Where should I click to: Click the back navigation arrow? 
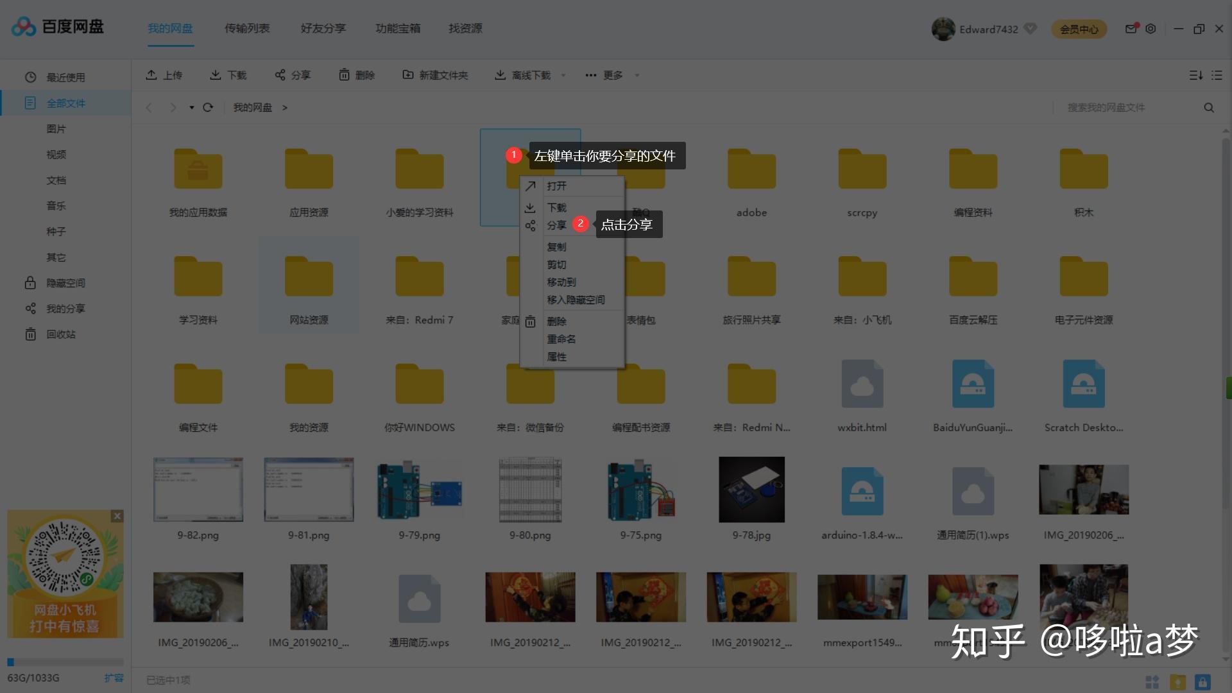(x=149, y=107)
